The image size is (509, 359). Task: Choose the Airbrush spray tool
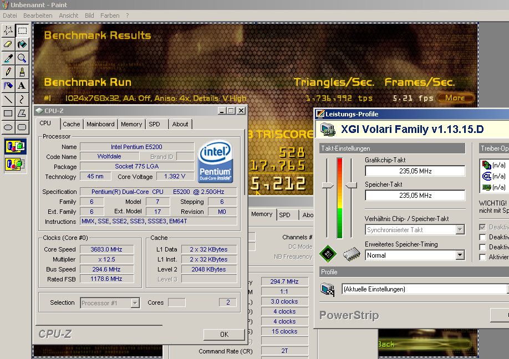[x=8, y=86]
